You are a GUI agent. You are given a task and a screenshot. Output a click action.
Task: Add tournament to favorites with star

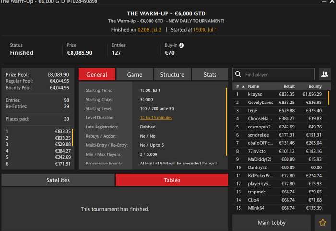click(x=323, y=223)
